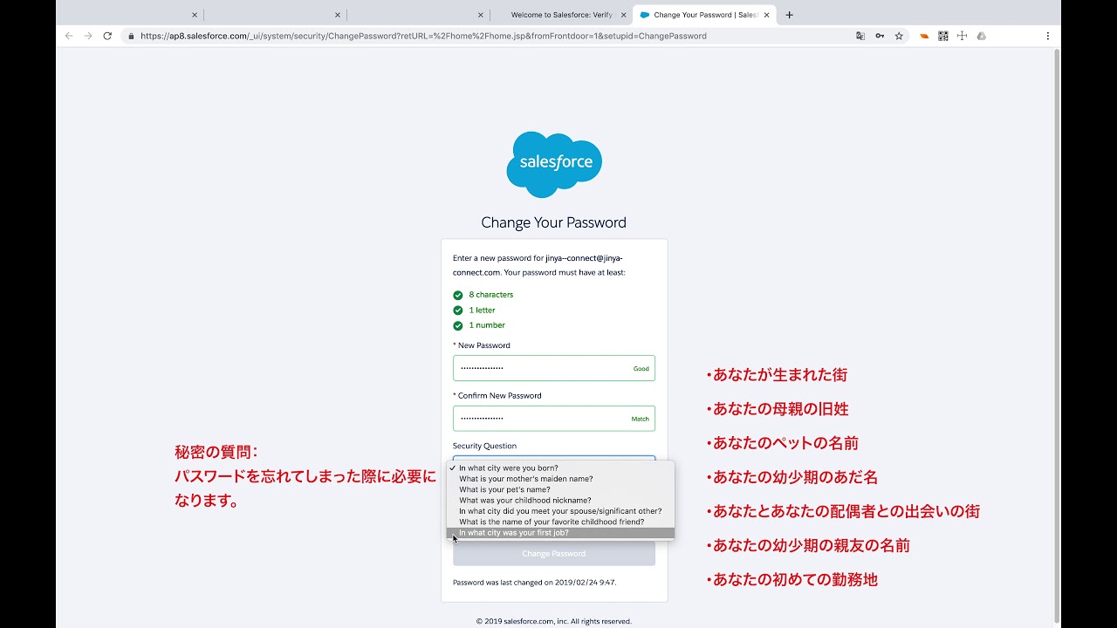This screenshot has height=628, width=1117.
Task: Click the orange extension icon
Action: click(924, 36)
